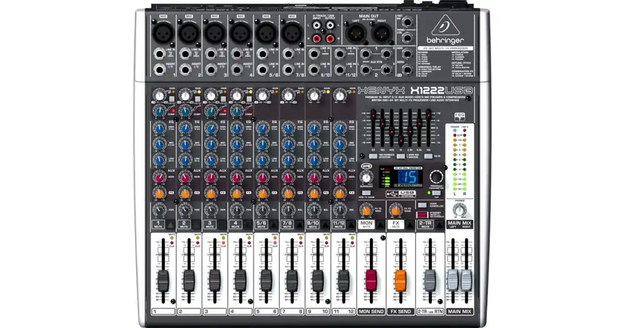Click the channel 2 Pan knob
Image resolution: width=625 pixels, height=328 pixels.
point(185,210)
